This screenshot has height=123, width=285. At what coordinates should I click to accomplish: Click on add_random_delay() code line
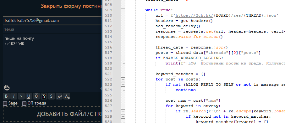(178, 26)
